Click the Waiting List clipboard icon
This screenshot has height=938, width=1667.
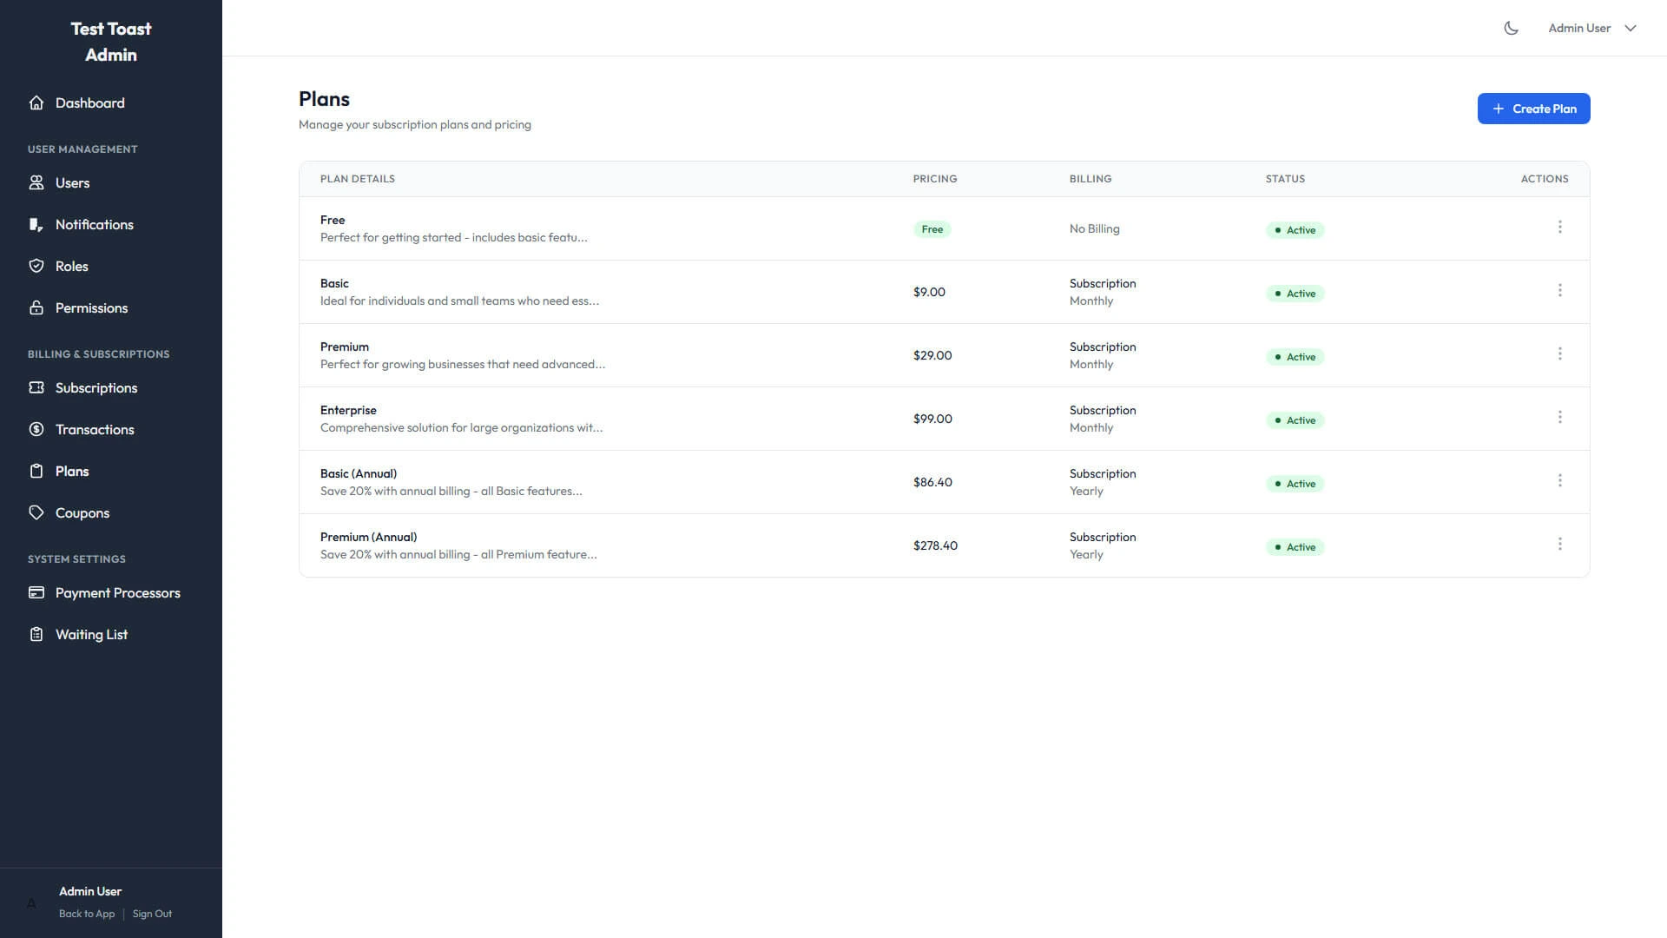36,634
